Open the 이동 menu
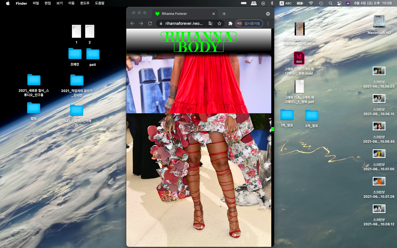Screen dimensions: 397x248 point(71,3)
